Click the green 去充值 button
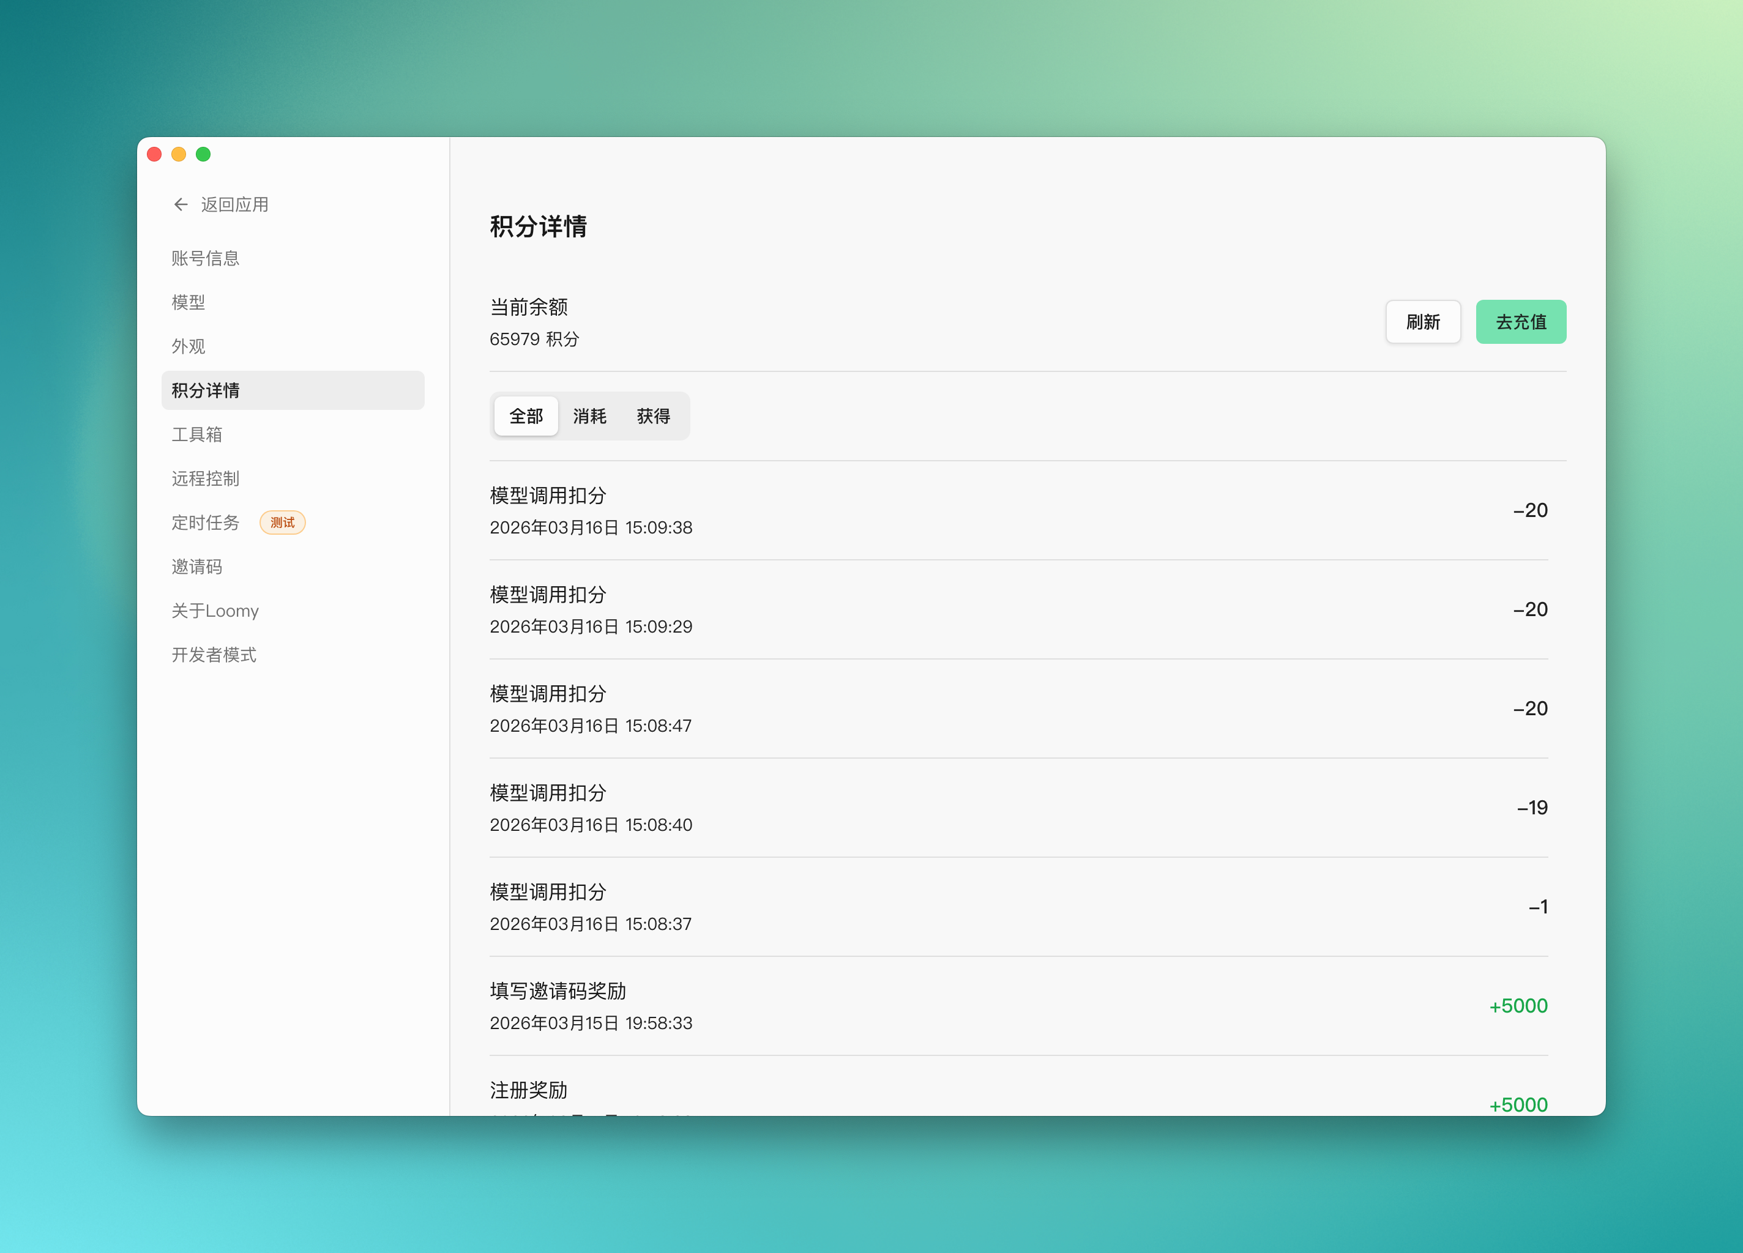 [x=1521, y=322]
